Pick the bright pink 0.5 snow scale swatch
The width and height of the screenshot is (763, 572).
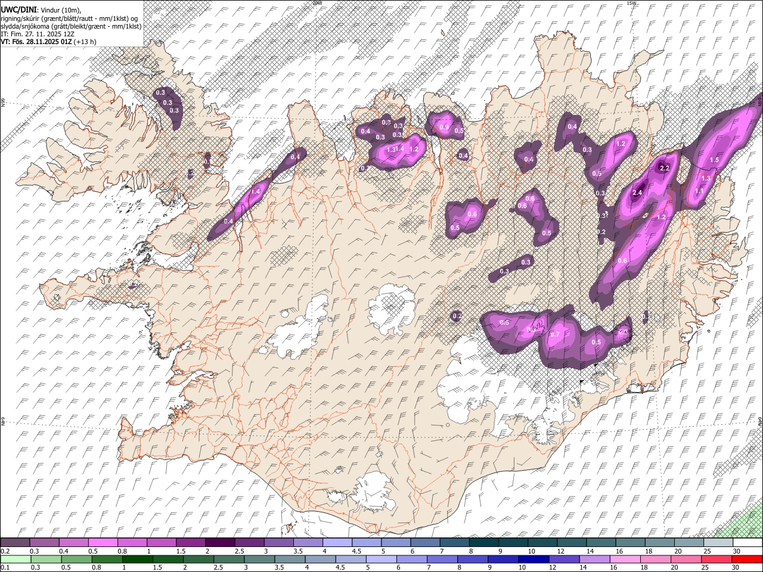click(103, 543)
